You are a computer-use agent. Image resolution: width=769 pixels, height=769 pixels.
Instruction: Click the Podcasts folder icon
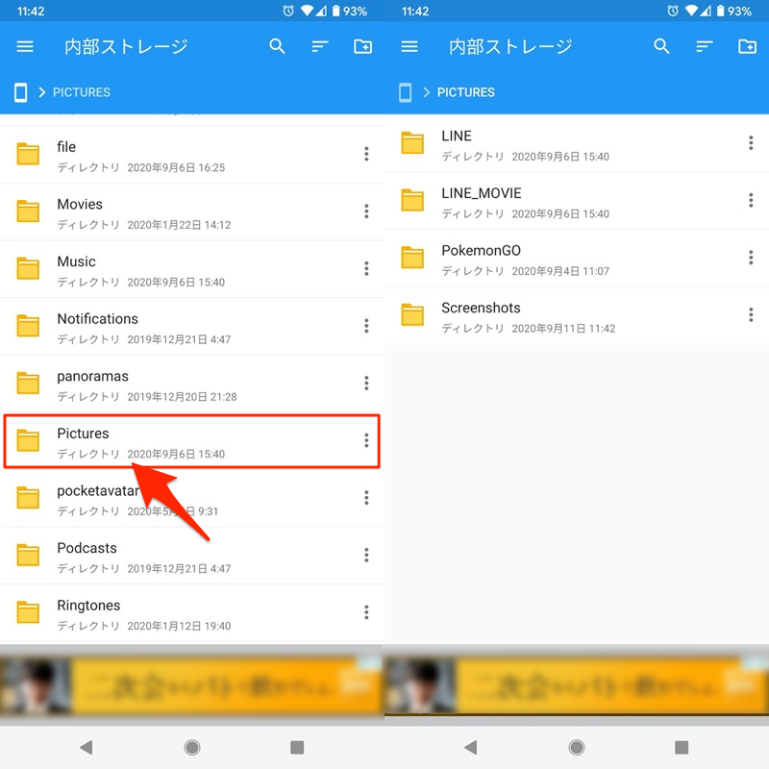coord(29,556)
